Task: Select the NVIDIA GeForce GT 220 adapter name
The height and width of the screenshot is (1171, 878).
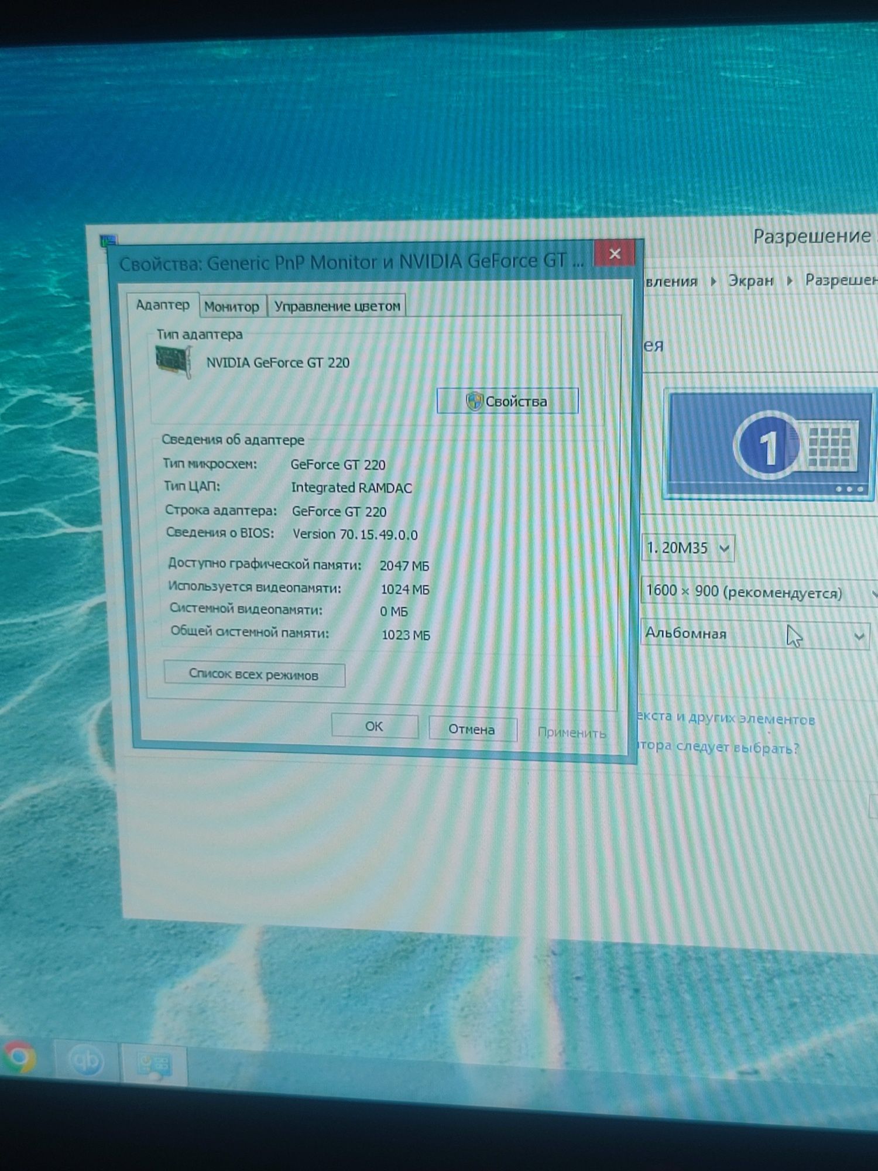Action: click(277, 363)
